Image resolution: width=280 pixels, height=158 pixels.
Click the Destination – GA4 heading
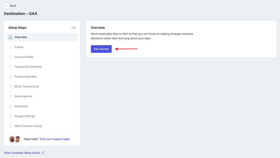tap(20, 14)
